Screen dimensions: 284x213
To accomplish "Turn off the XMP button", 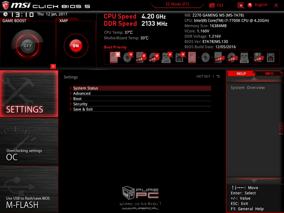I will [76, 46].
